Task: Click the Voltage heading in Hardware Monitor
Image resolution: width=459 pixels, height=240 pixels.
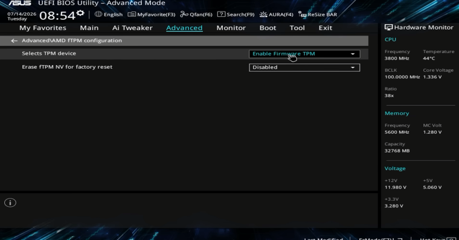Action: pos(395,168)
